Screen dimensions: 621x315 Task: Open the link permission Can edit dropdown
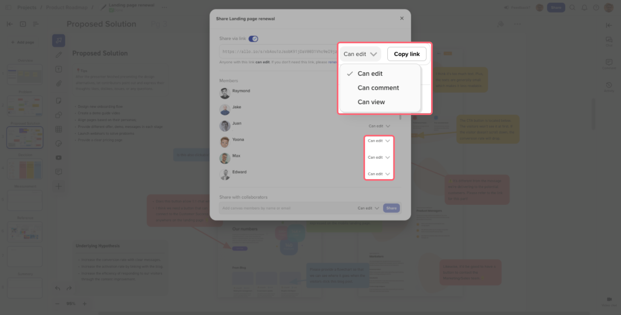(360, 54)
